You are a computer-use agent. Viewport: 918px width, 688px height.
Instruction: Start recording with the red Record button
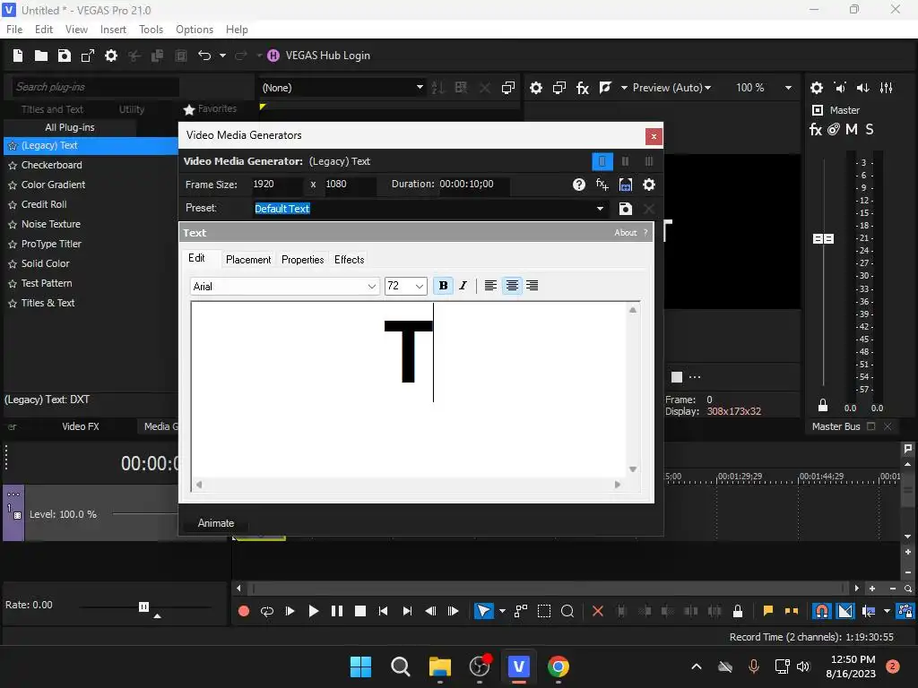(244, 611)
